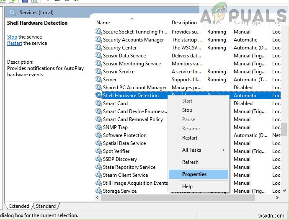Viewport: 289px width, 220px height.
Task: Click gear icon beside Spot Verifier
Action: [98, 151]
